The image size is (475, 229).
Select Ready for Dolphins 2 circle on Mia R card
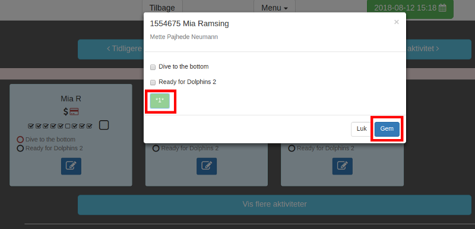pyautogui.click(x=20, y=148)
